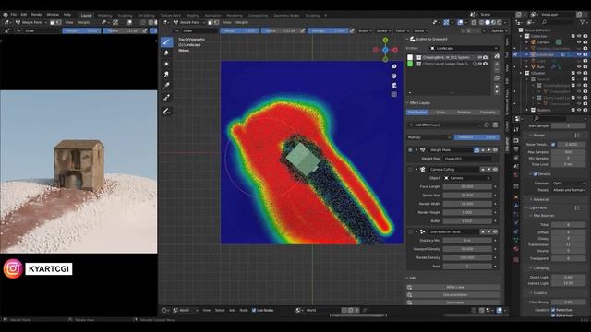
Task: Toggle camera view icon in viewport
Action: (394, 85)
